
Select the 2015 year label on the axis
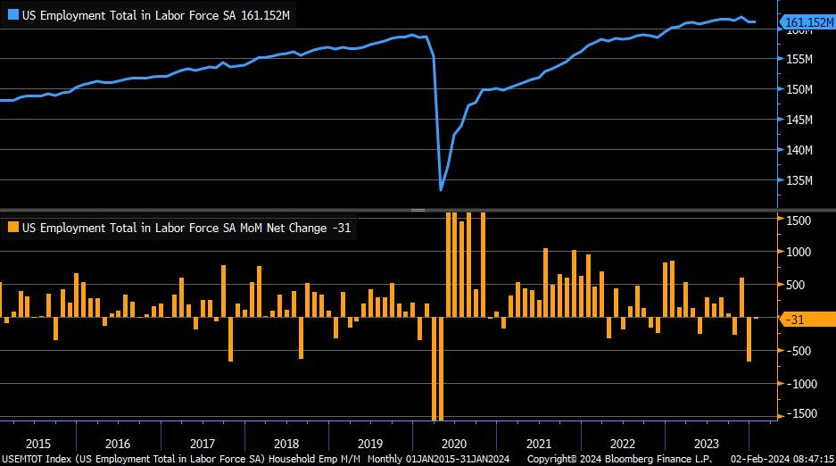point(38,444)
